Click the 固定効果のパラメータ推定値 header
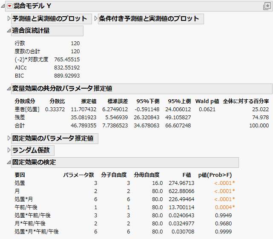 pyautogui.click(x=55, y=138)
